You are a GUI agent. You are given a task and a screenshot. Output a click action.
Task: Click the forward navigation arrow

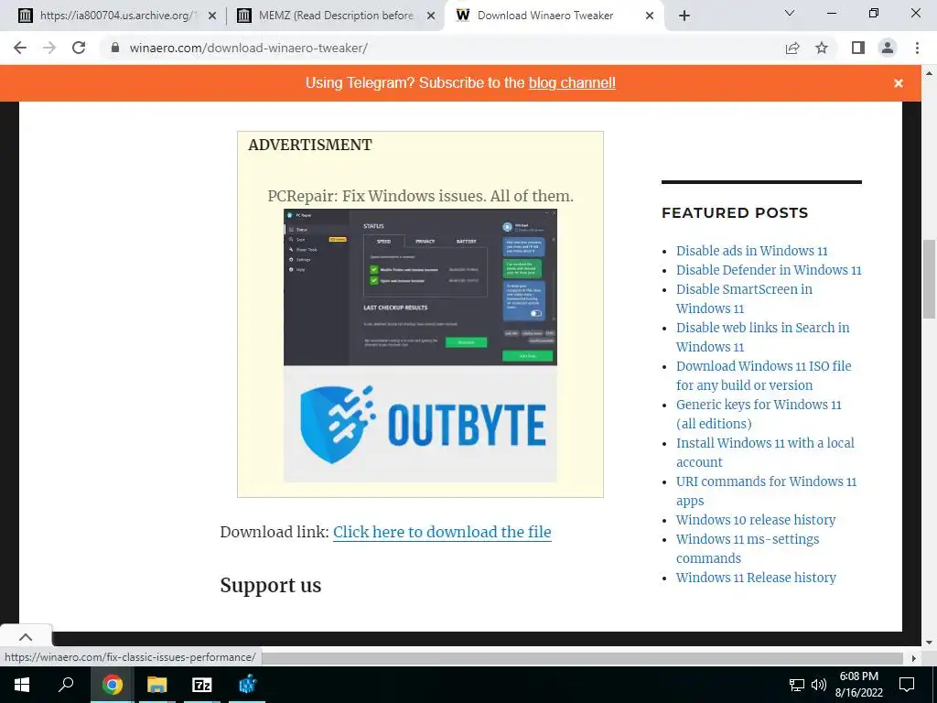[x=49, y=48]
